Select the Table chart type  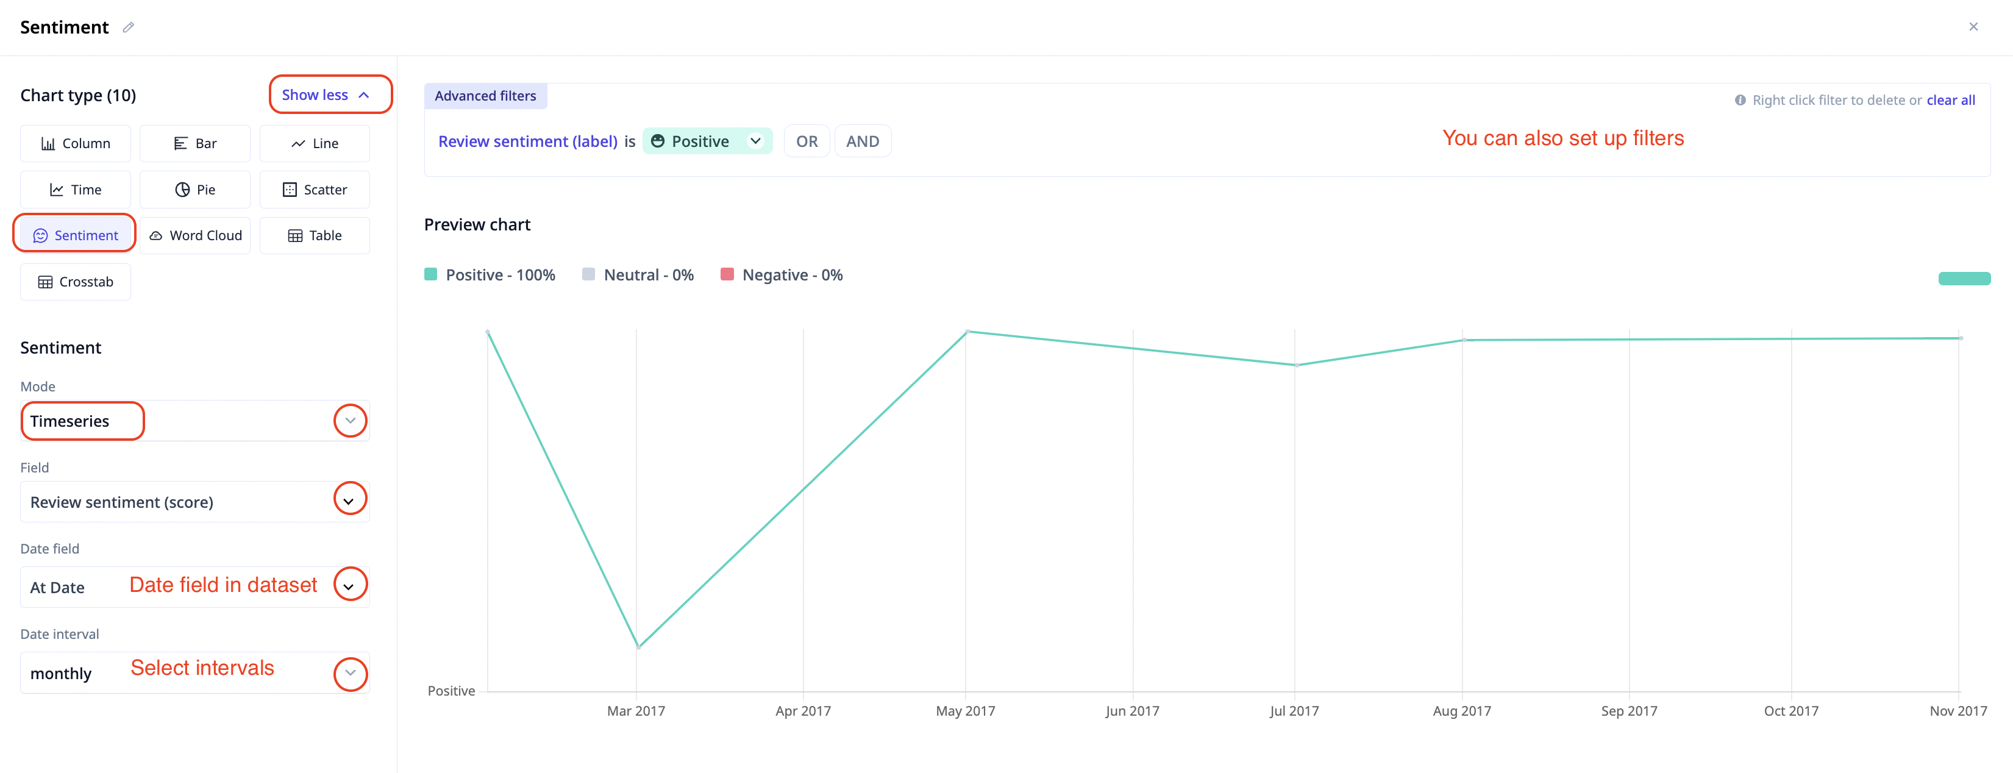pyautogui.click(x=314, y=235)
